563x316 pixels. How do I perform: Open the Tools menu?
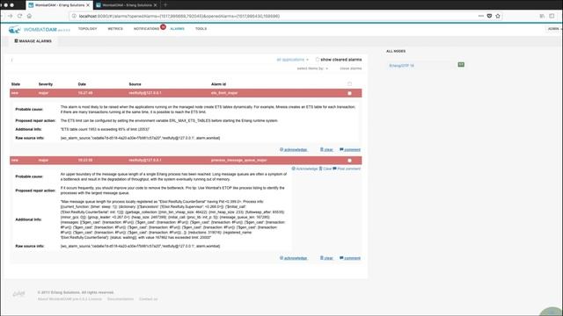point(201,29)
